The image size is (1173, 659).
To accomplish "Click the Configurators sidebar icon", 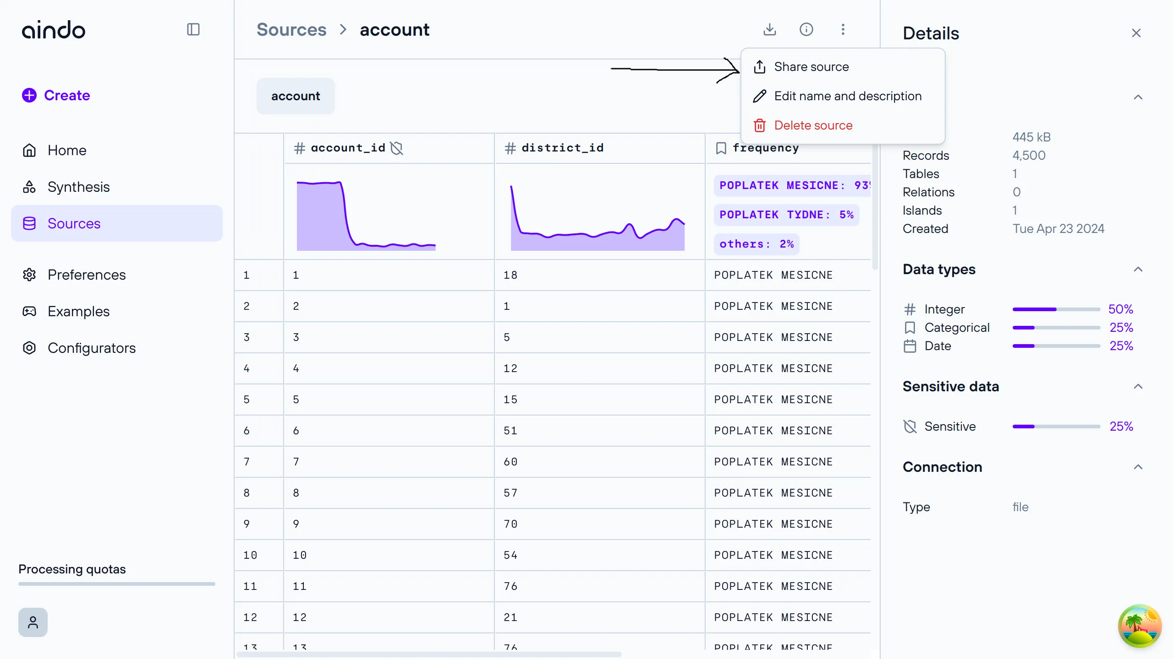I will click(x=30, y=348).
